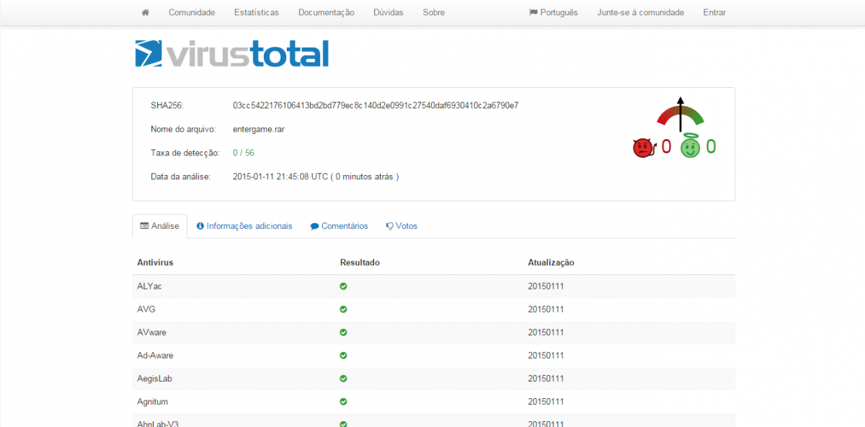Click update date 20150111 in Agnitum row

click(x=546, y=401)
